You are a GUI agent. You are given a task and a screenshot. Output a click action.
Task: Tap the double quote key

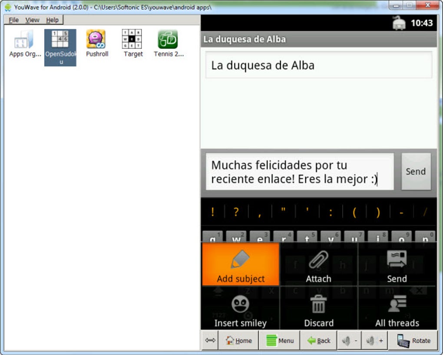coord(283,212)
